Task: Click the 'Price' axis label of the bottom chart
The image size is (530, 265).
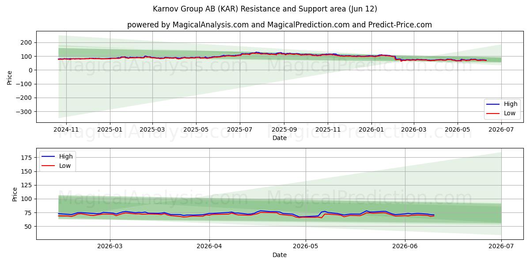Action: pyautogui.click(x=15, y=194)
